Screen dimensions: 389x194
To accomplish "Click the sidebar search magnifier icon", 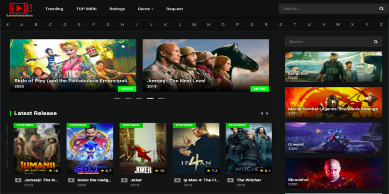I will tap(376, 41).
